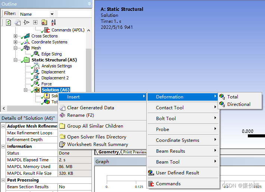Open the Bolt Tool submenu

(x=183, y=119)
